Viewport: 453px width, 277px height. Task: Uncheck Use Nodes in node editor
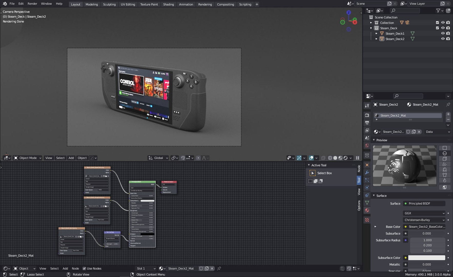pyautogui.click(x=84, y=269)
